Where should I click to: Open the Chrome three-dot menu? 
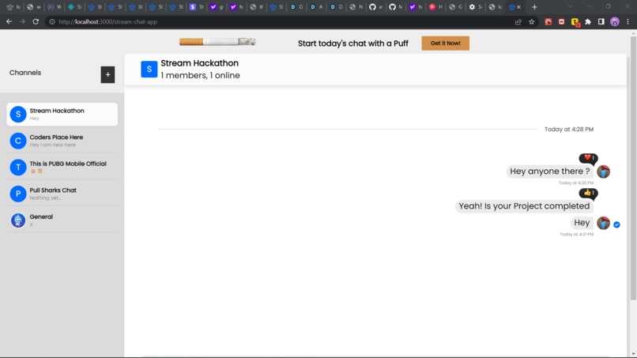tap(628, 22)
